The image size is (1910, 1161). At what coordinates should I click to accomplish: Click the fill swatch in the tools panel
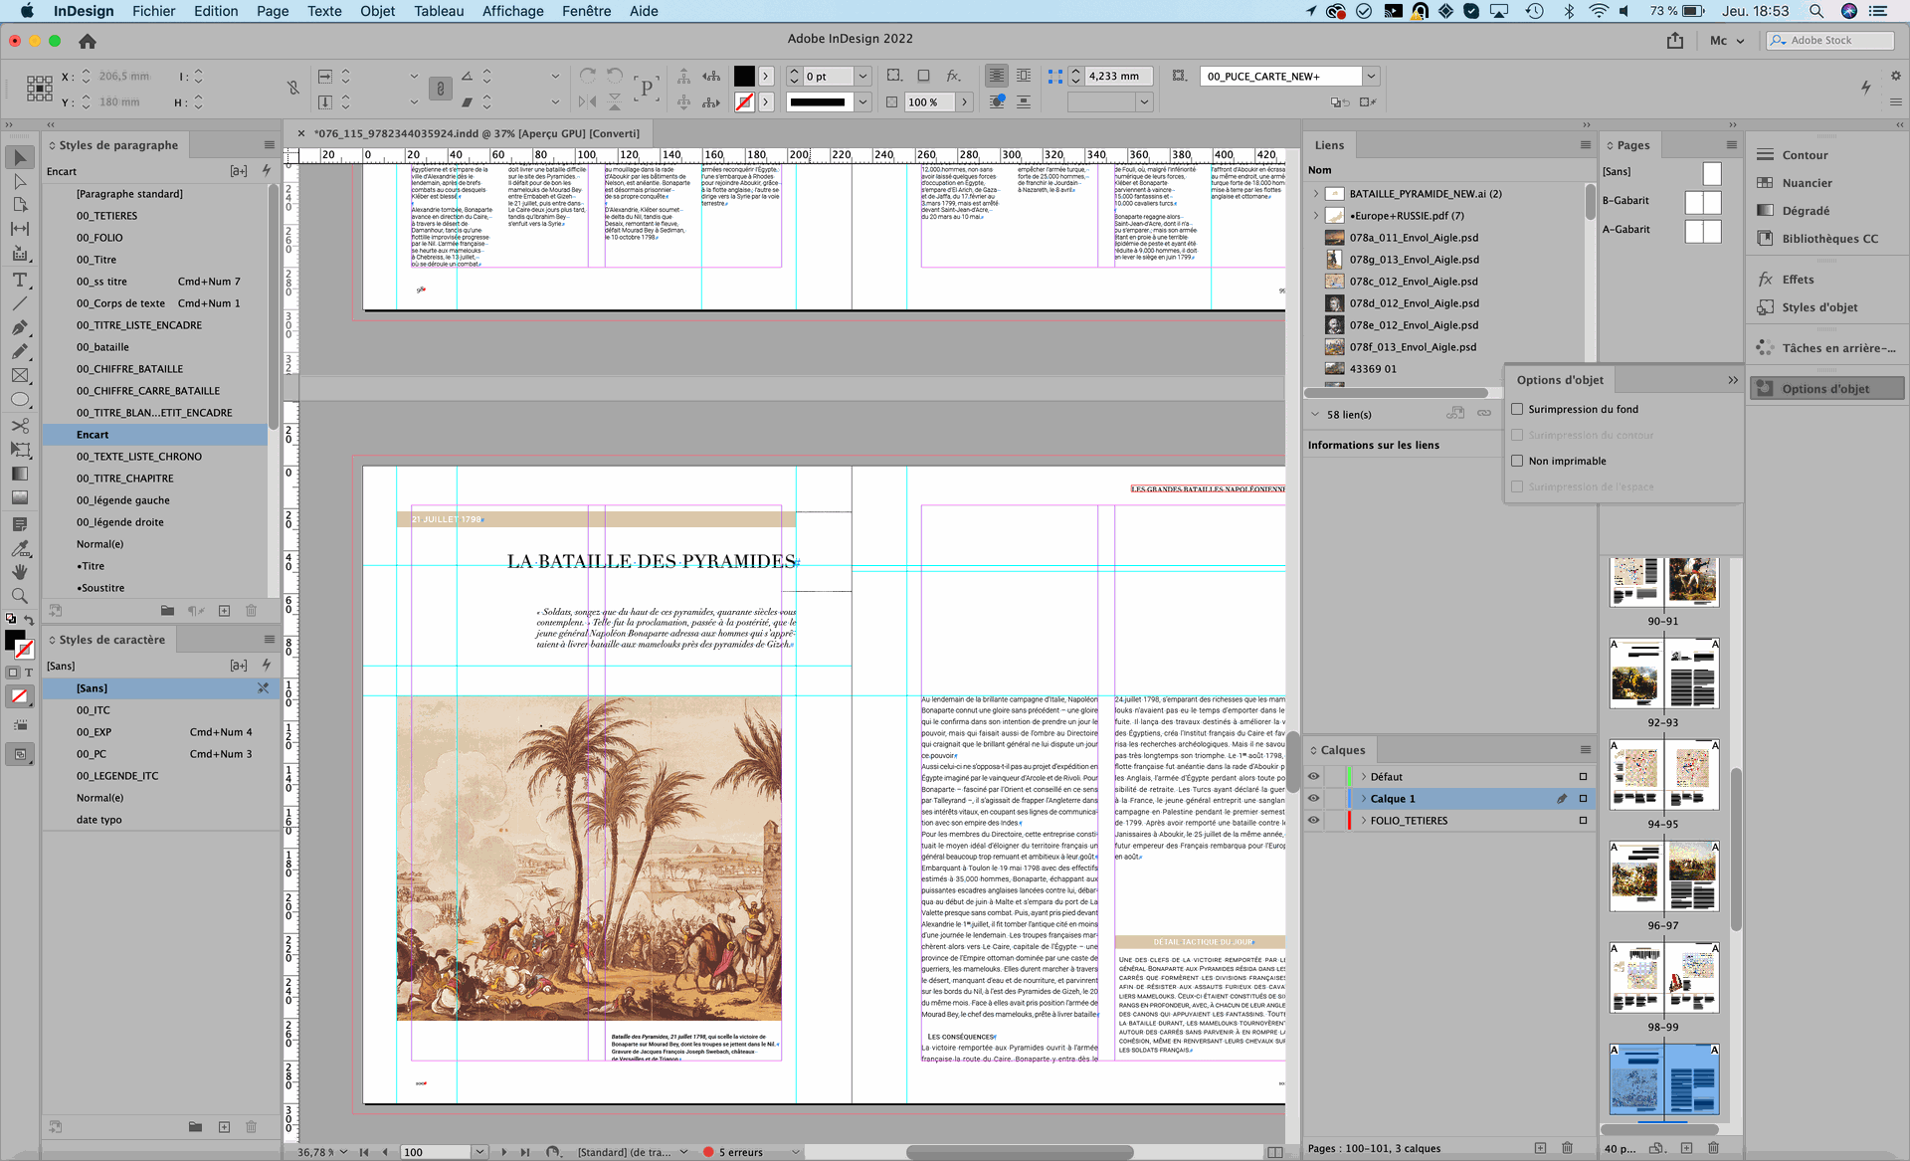point(15,641)
